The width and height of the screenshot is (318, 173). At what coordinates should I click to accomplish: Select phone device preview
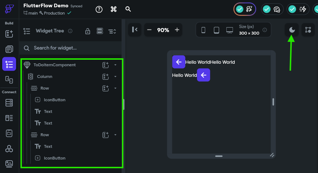click(x=203, y=30)
